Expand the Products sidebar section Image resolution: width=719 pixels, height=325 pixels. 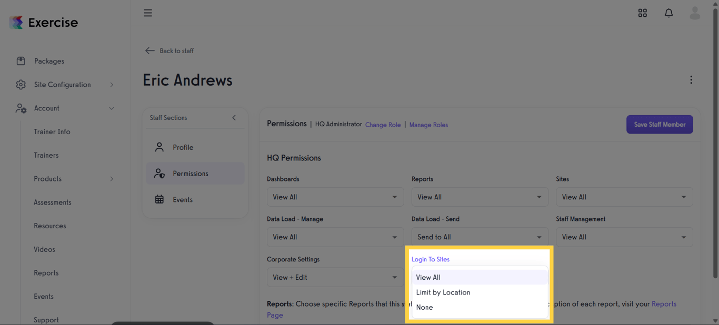tap(111, 179)
